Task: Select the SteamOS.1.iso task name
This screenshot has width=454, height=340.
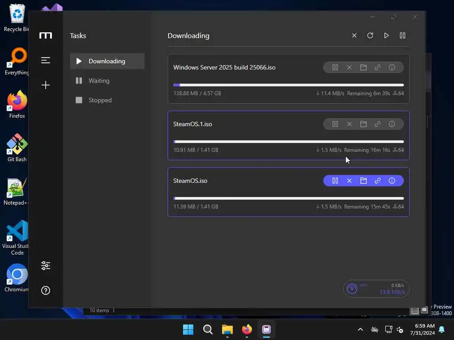Action: 192,124
